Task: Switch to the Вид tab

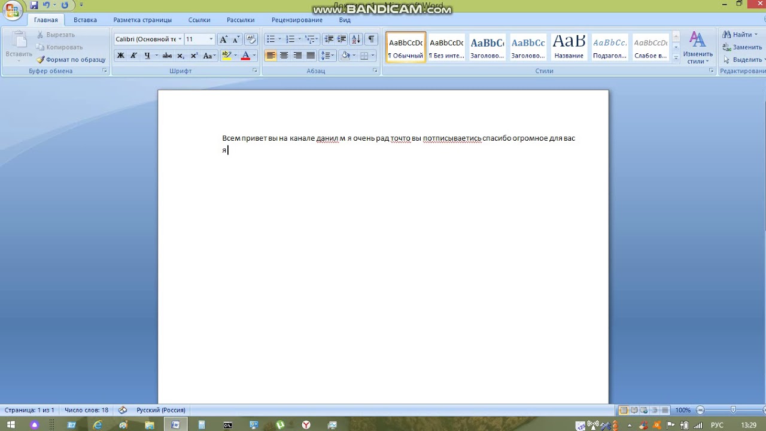Action: point(345,20)
